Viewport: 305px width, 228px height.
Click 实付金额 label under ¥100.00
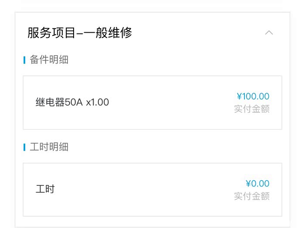[x=252, y=109]
